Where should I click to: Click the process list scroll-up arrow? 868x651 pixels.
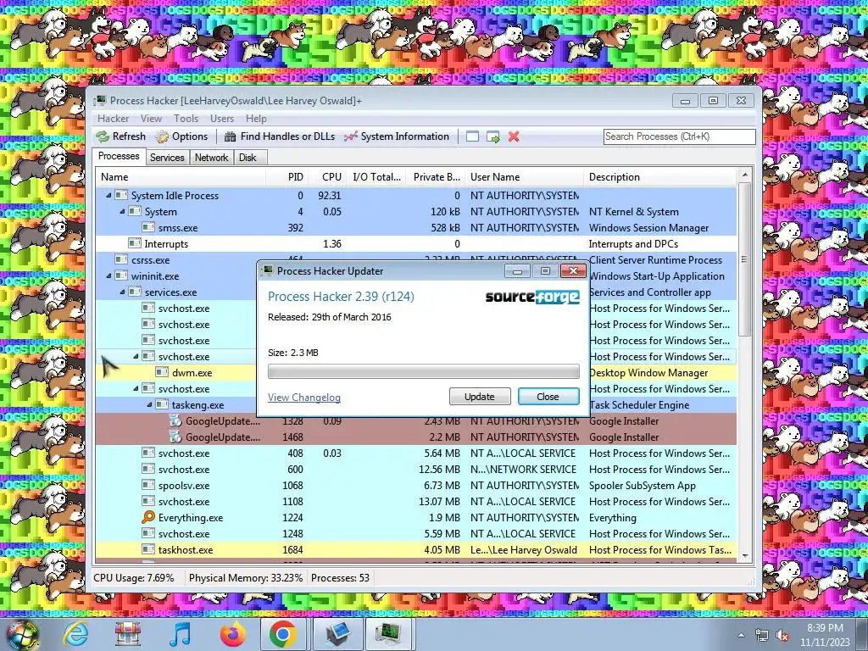[744, 175]
